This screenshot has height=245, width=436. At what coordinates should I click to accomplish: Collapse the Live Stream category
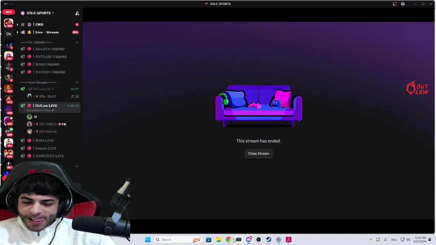[x=39, y=82]
